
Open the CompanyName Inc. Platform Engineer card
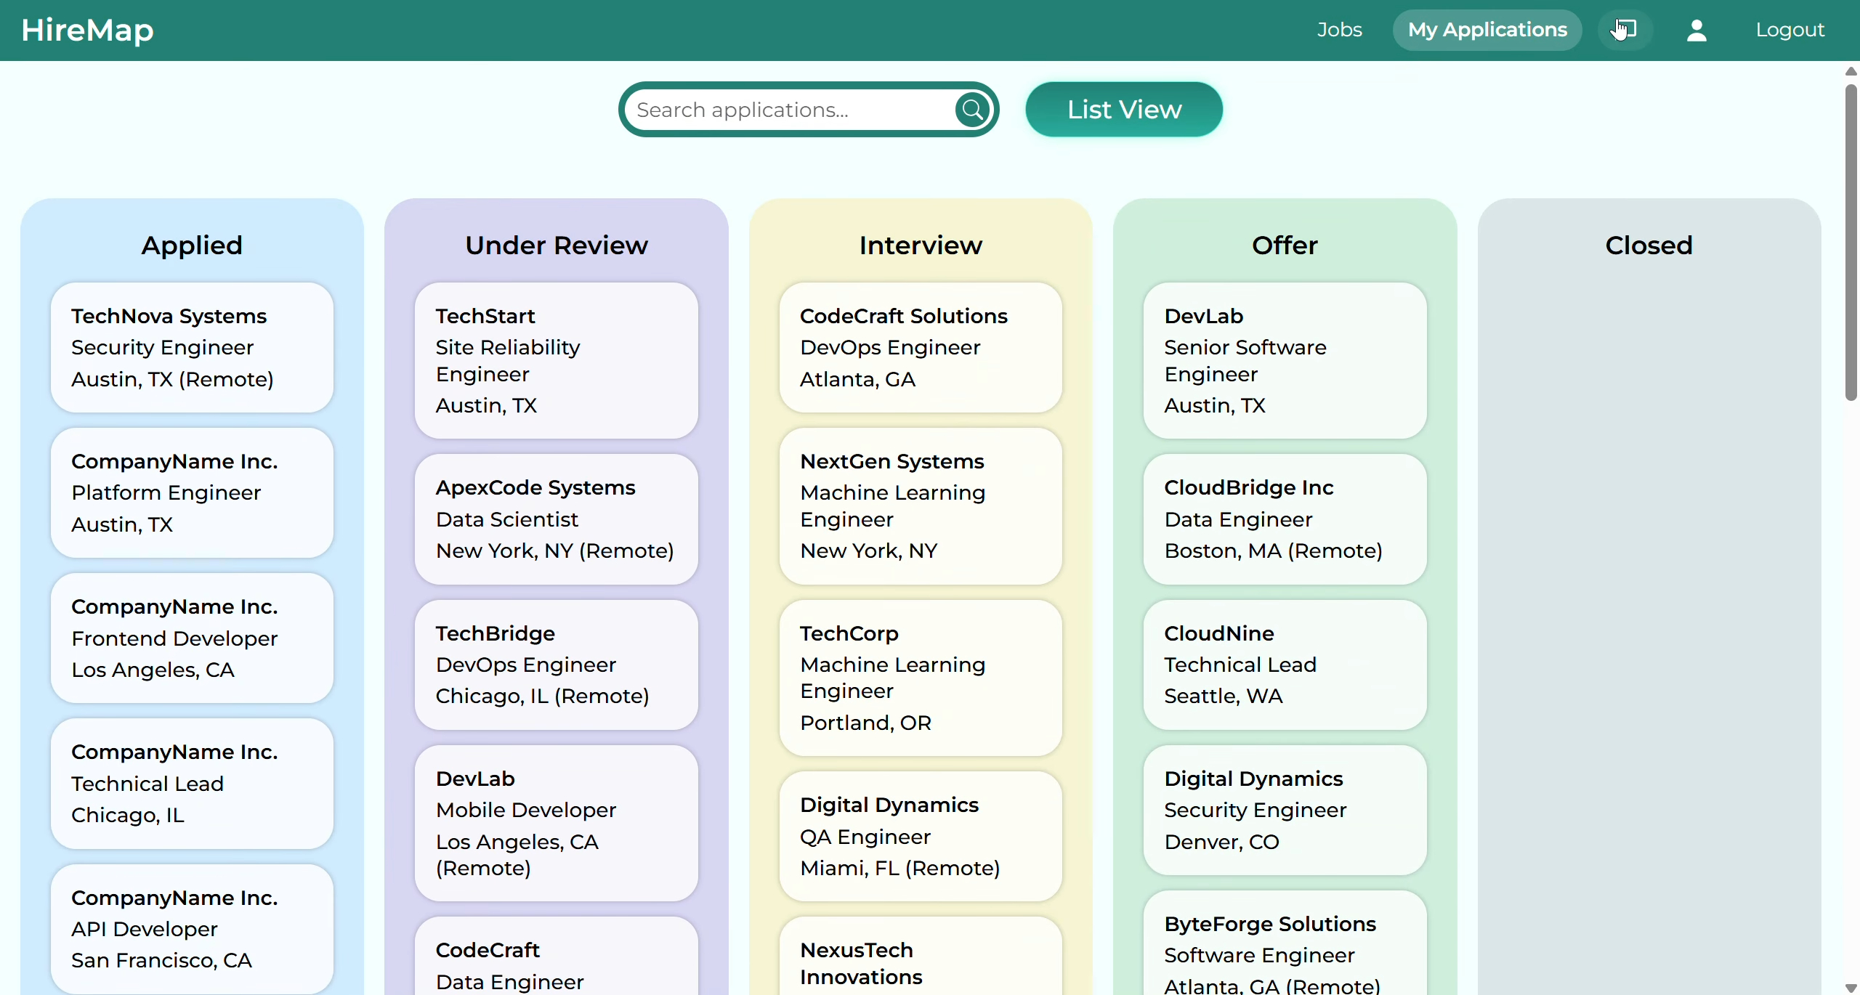[192, 493]
